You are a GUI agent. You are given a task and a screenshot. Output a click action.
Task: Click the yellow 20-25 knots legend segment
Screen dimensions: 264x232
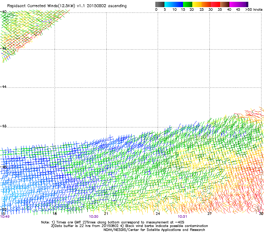[197, 4]
